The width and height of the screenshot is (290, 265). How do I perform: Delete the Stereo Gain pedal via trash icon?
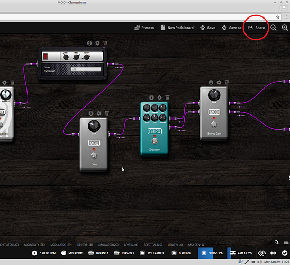click(226, 82)
